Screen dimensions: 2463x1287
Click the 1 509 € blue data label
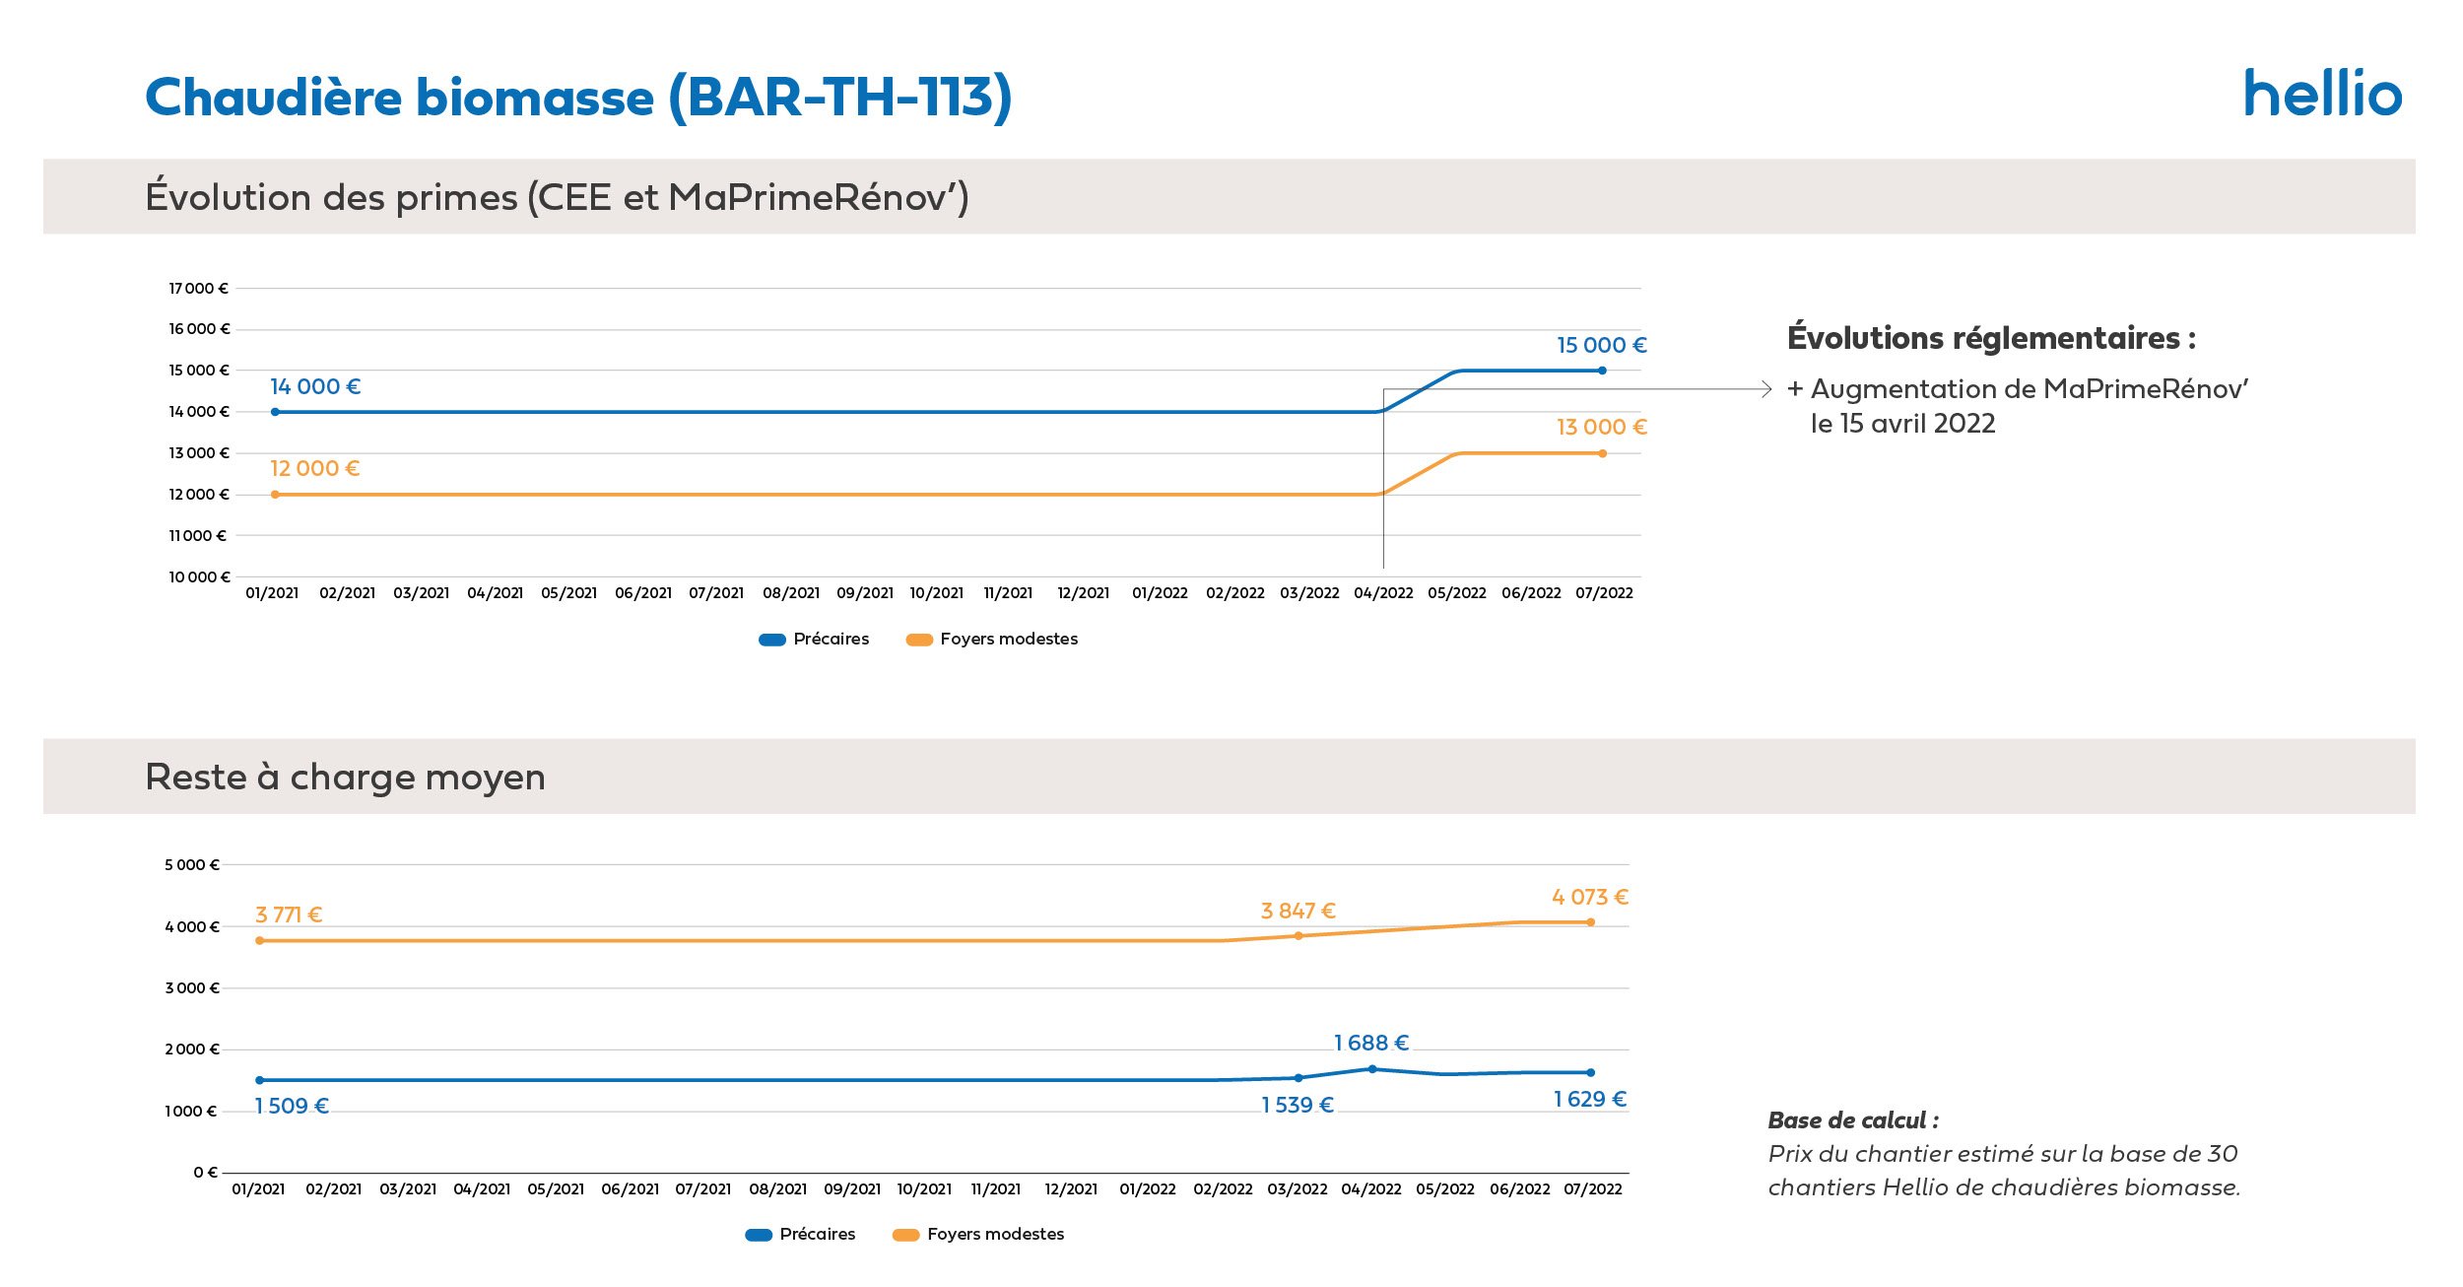pyautogui.click(x=292, y=1107)
